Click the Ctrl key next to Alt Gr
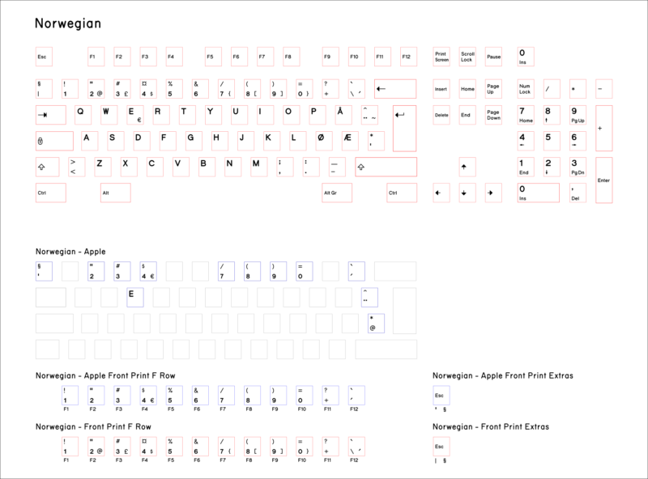The width and height of the screenshot is (648, 479). click(402, 193)
